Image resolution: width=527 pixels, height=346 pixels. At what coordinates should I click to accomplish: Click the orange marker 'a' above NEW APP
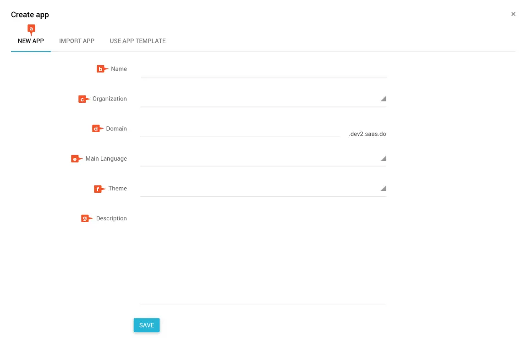click(x=31, y=29)
